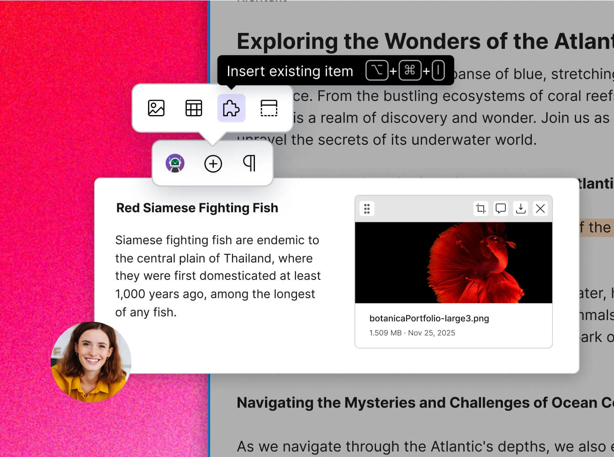Screen dimensions: 614x457
Task: Click the botanicaPortfolio-large3.png file name
Action: (x=429, y=318)
